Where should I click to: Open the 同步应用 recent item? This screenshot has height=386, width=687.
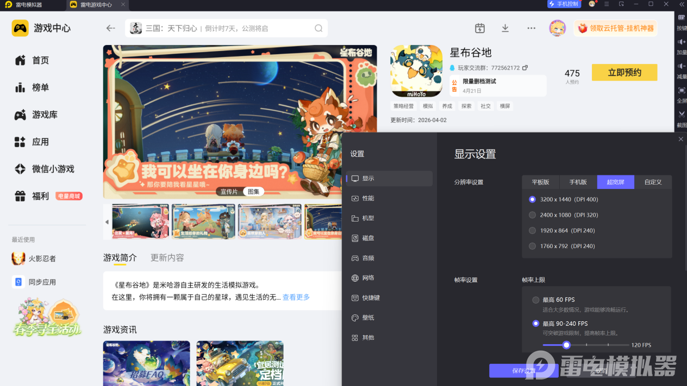pos(34,282)
